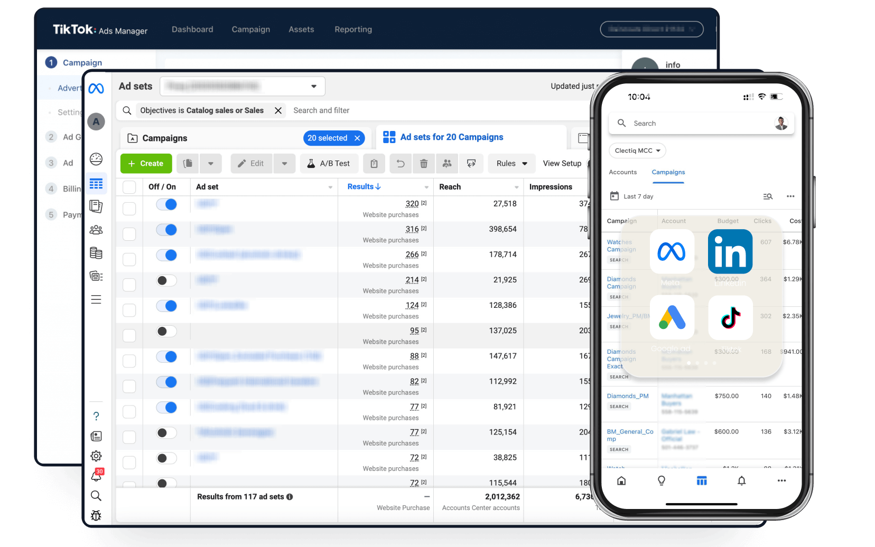Click the audience people toolbar icon
Viewport: 875px width, 547px height.
[447, 164]
